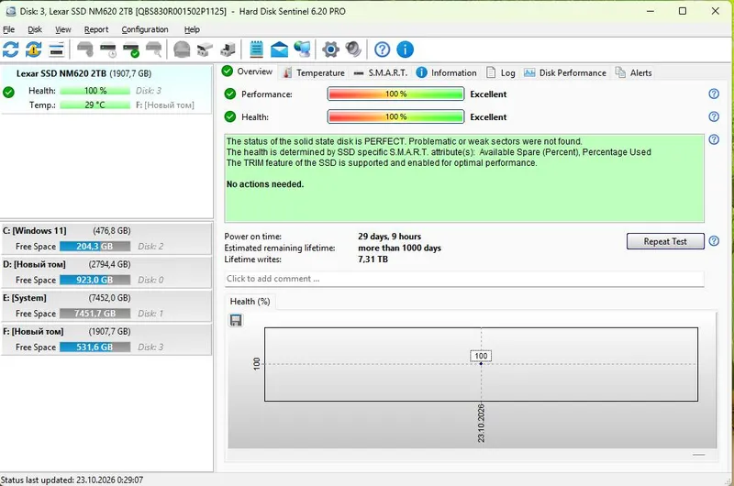Click the 23.10.2026 chart date label
The image size is (734, 486).
click(x=481, y=424)
